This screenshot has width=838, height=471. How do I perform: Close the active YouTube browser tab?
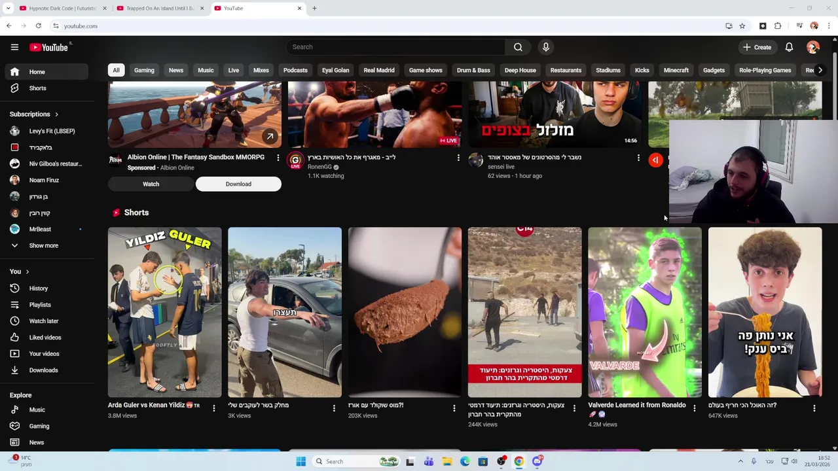299,9
